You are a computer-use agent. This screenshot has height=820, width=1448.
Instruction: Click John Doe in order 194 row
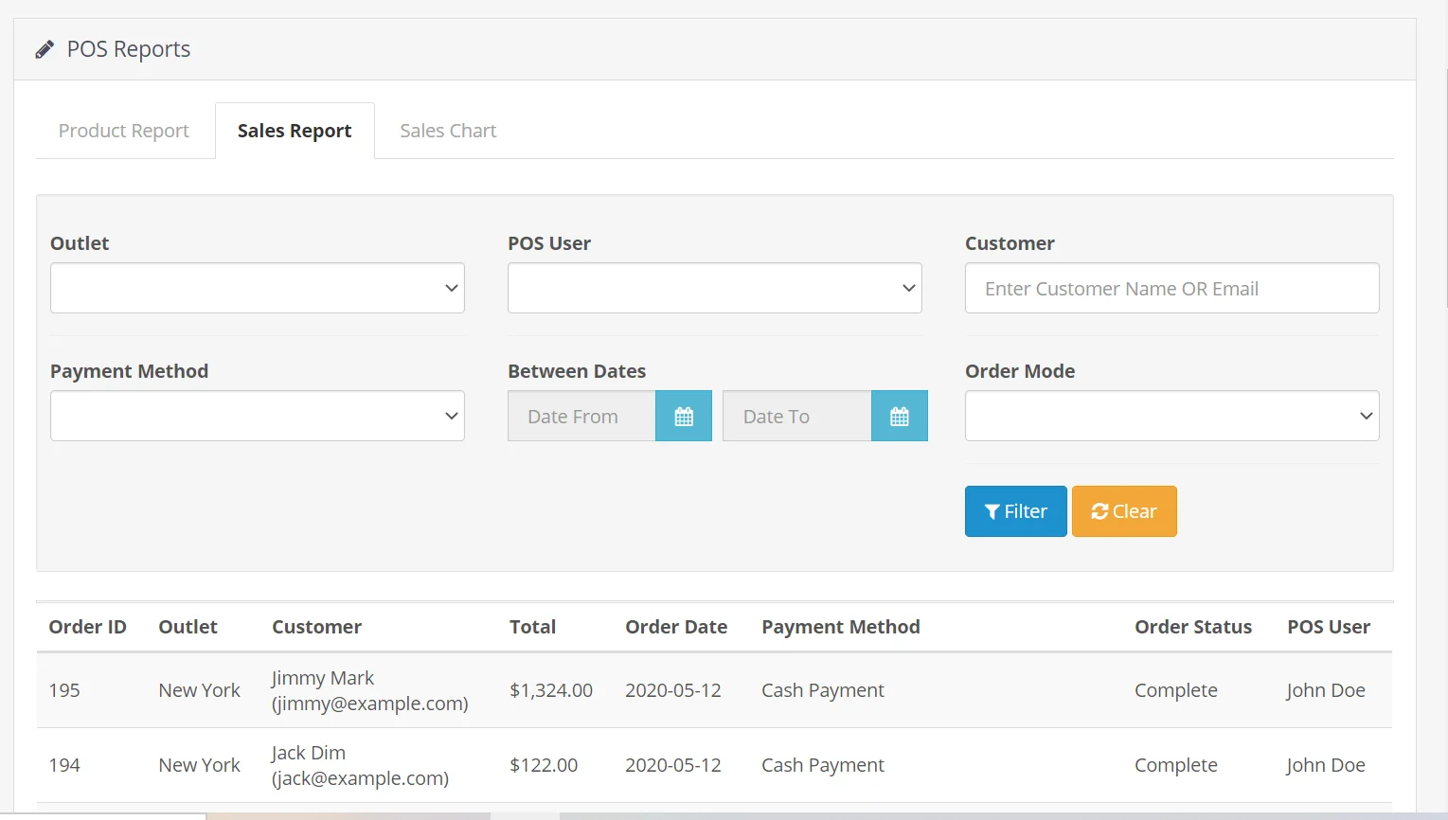point(1326,765)
